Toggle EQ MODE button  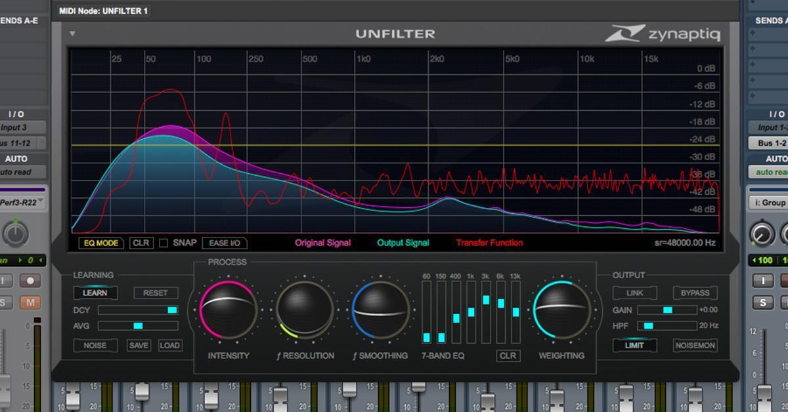click(100, 243)
